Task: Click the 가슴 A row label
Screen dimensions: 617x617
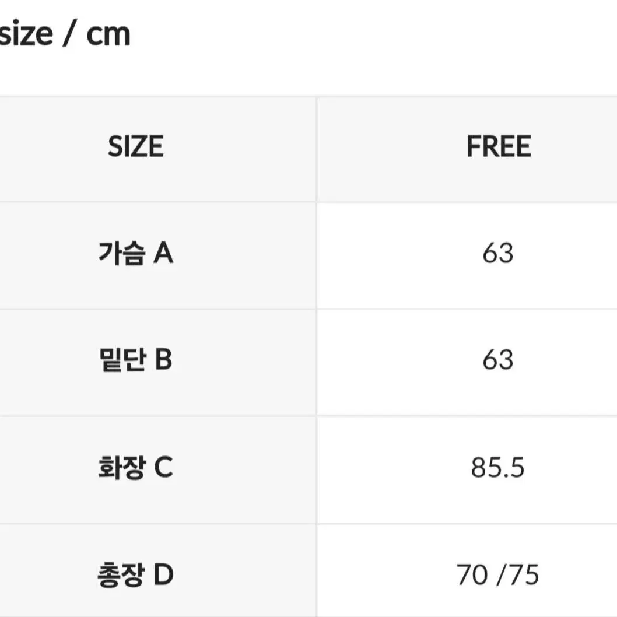Action: click(136, 253)
